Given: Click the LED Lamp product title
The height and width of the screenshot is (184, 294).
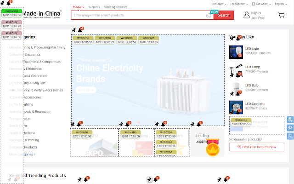Looking at the screenshot, I should 252,67.
